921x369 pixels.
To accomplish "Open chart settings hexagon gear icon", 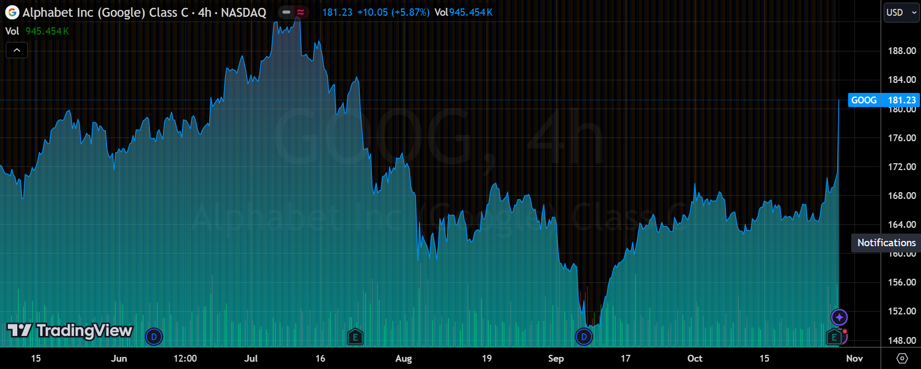I will (902, 358).
